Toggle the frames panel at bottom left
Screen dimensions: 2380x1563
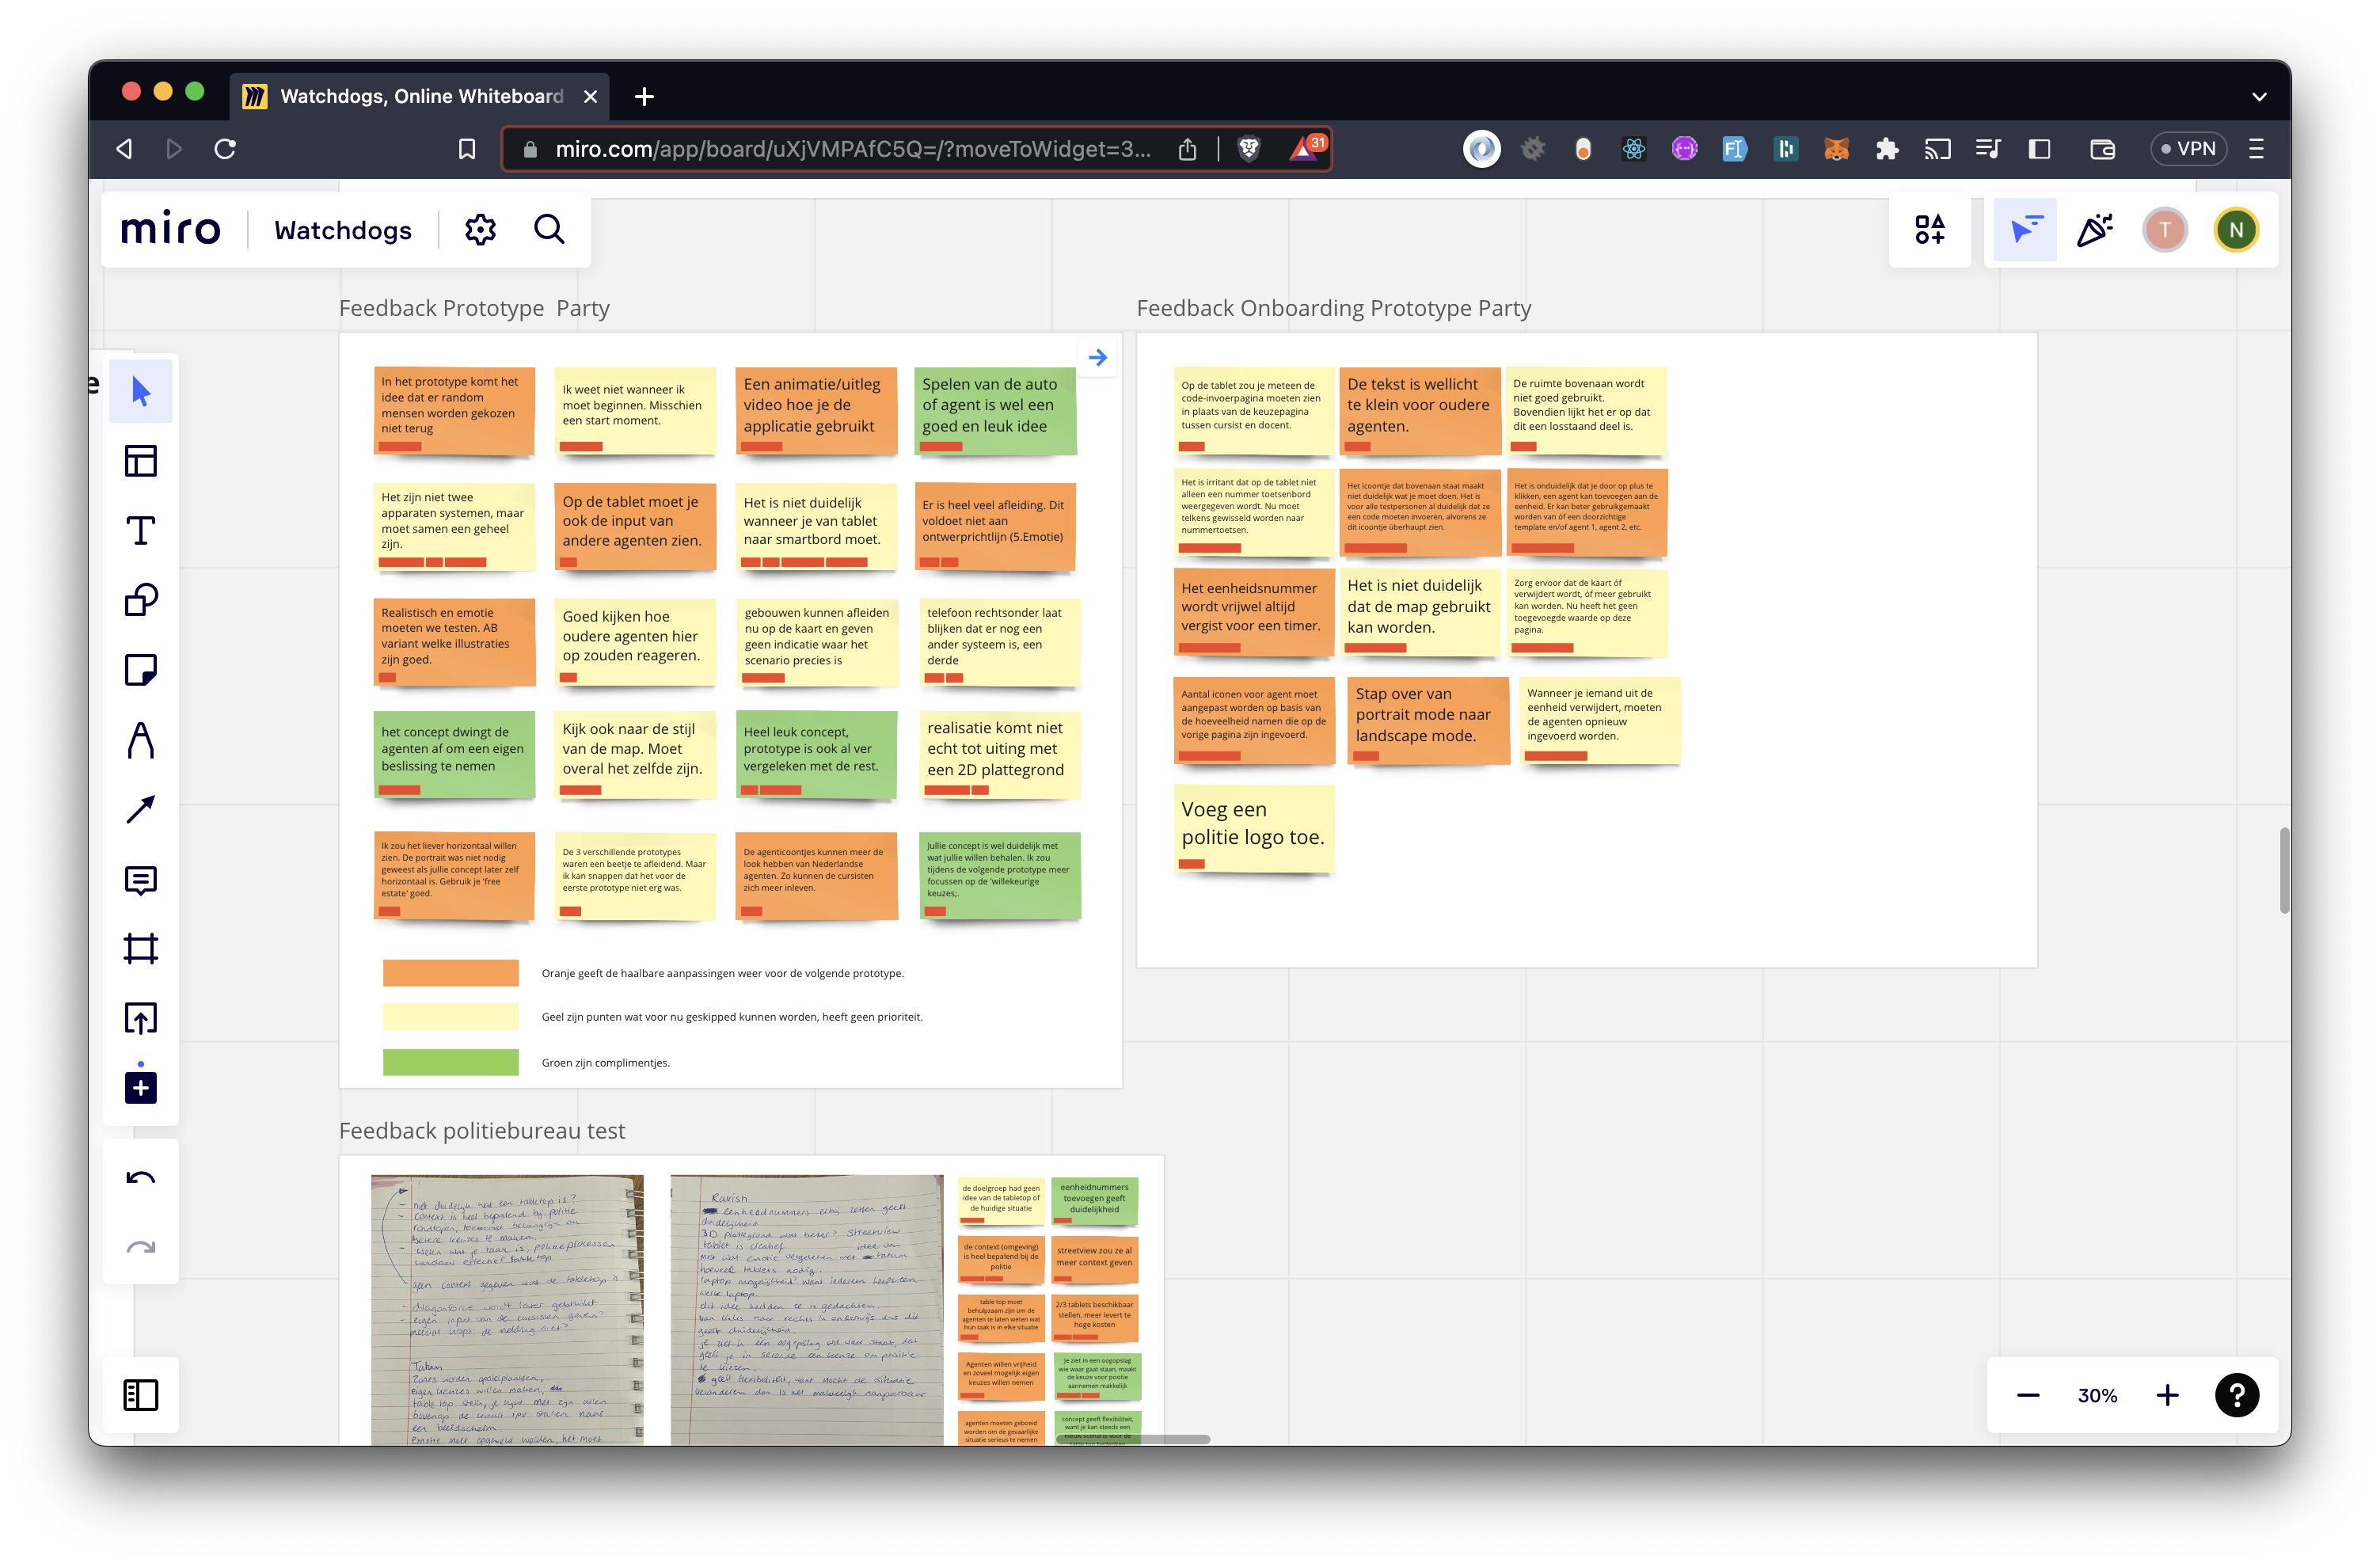pyautogui.click(x=140, y=1395)
